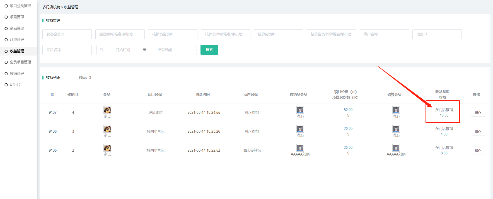Open 项目管理 menu item

17,17
